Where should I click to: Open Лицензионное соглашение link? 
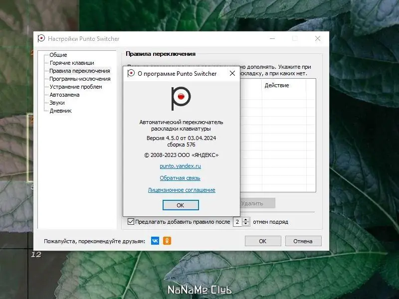pyautogui.click(x=182, y=190)
